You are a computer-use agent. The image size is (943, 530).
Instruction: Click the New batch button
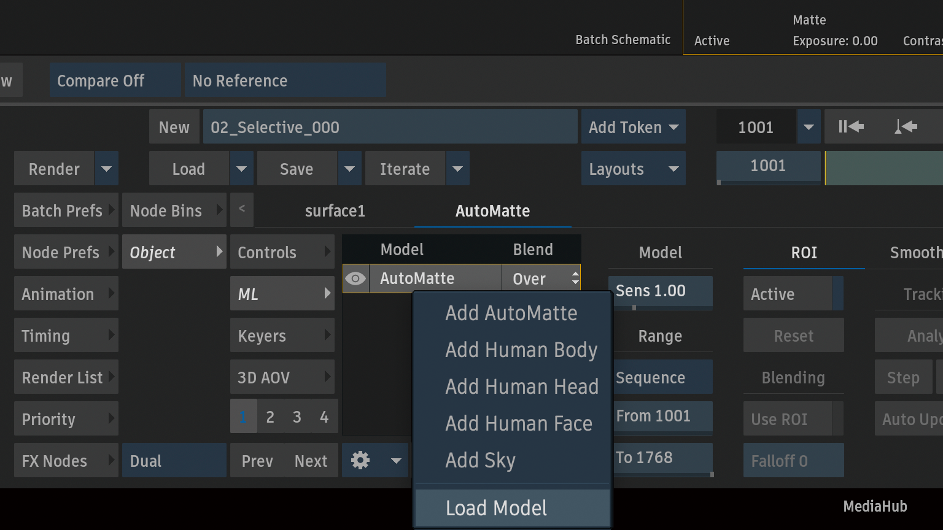pos(174,127)
